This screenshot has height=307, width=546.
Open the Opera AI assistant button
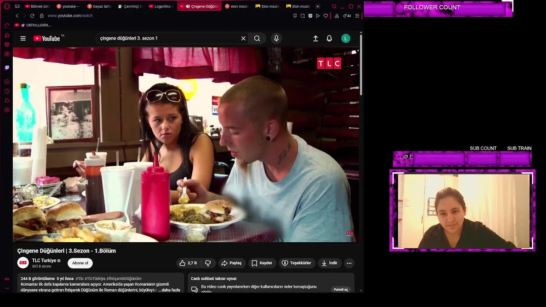coord(347,16)
